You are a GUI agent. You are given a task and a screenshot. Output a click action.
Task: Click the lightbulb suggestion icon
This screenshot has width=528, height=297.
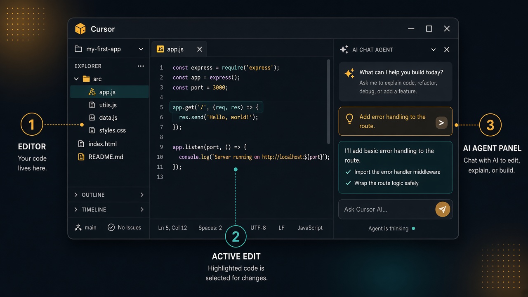point(349,119)
